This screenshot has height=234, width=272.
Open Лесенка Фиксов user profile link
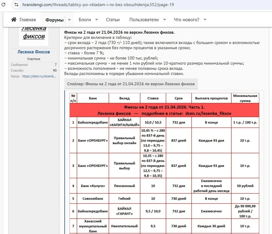click(x=34, y=52)
